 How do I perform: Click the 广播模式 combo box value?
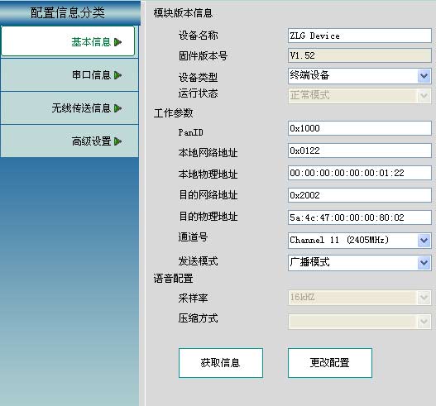click(309, 262)
